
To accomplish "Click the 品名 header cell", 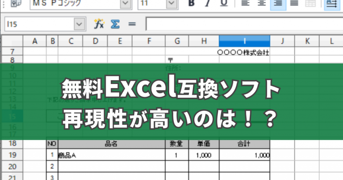I will coord(112,144).
